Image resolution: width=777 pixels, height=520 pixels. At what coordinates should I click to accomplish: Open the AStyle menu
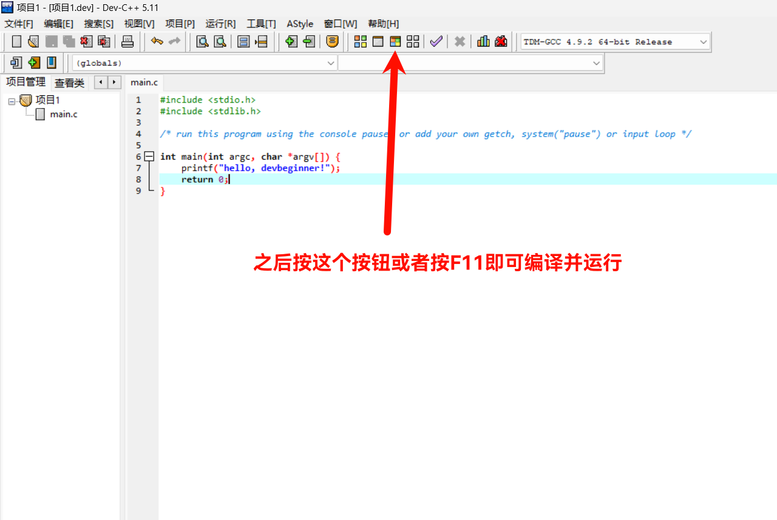point(300,24)
